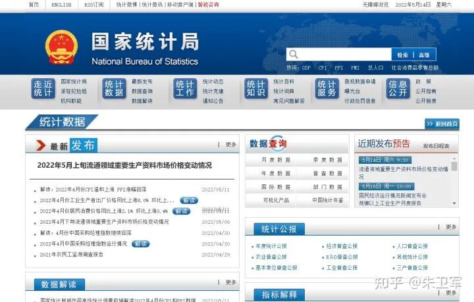This screenshot has height=302, width=474.
Task: Select hot keyword 社会消费品零售总额
Action: pyautogui.click(x=415, y=68)
